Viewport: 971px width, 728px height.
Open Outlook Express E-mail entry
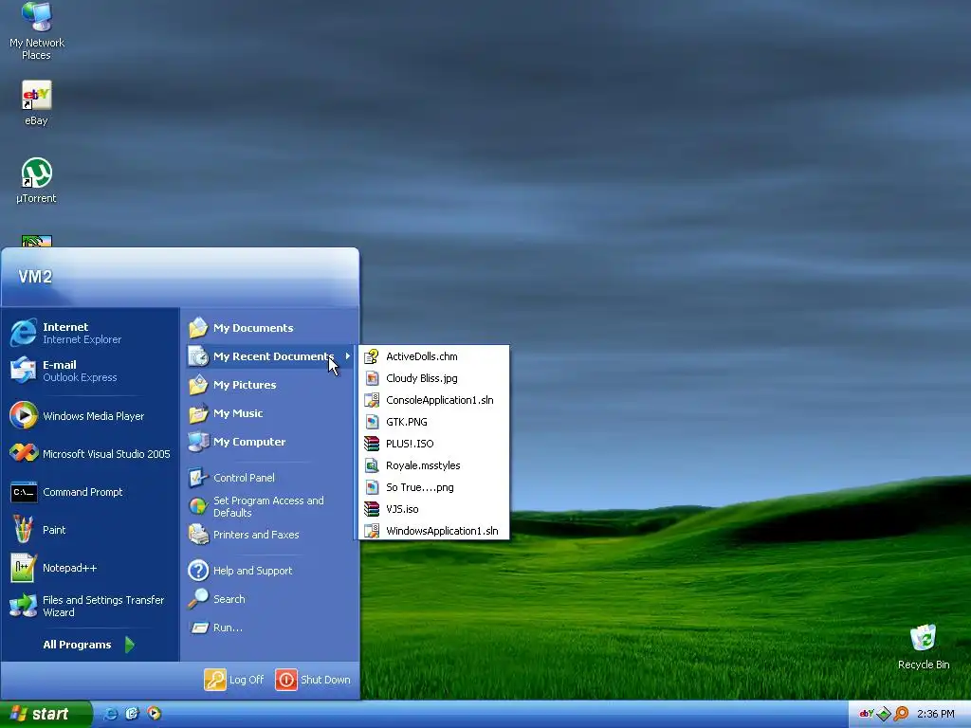pyautogui.click(x=90, y=371)
